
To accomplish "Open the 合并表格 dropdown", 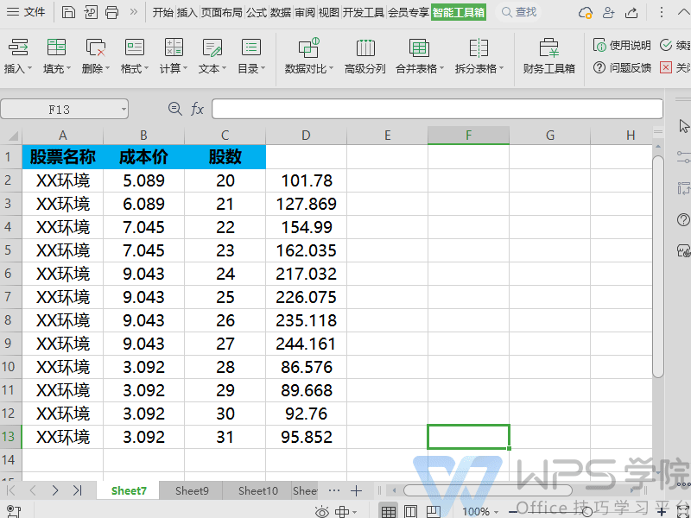I will 420,56.
